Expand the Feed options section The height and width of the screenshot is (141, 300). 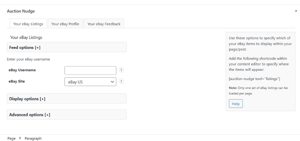coord(67,47)
